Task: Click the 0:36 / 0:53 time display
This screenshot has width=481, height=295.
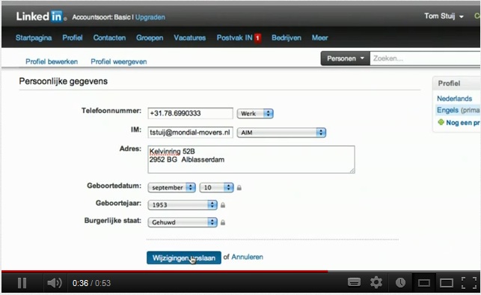Action: [91, 283]
